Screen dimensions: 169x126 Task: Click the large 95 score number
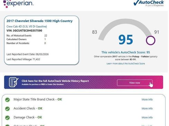tap(126, 40)
